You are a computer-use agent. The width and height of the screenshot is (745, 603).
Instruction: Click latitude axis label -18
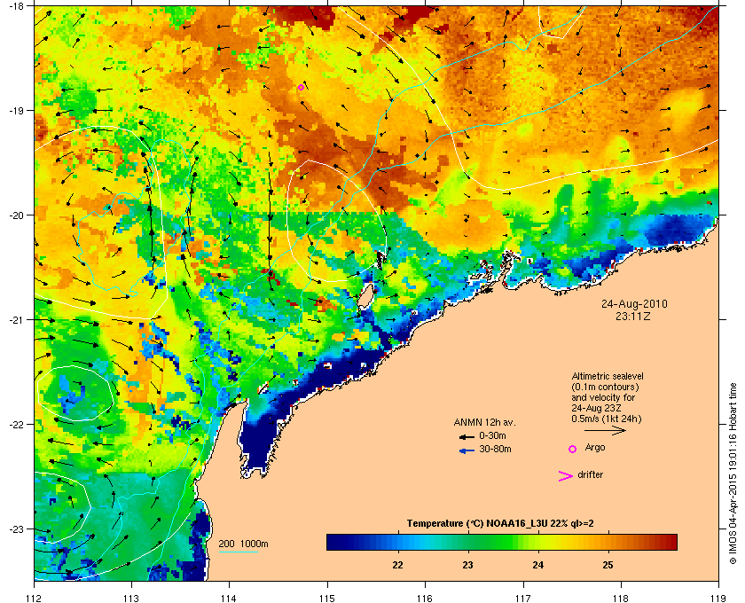[17, 5]
